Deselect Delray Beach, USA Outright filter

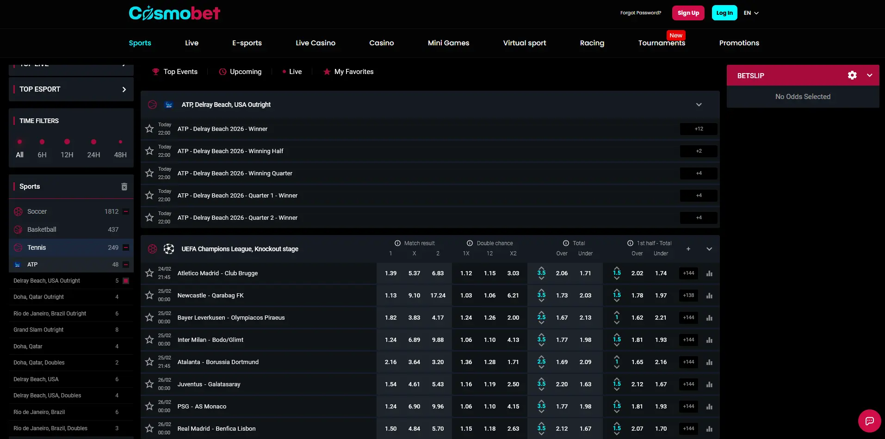tap(126, 281)
